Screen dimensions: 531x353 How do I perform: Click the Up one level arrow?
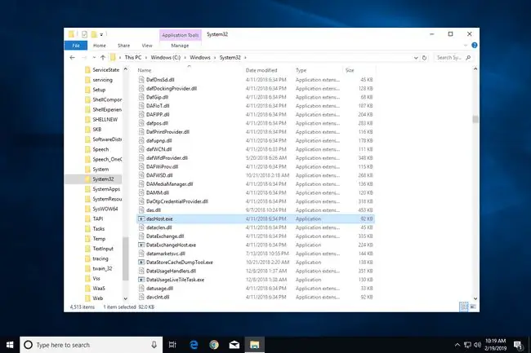point(103,58)
